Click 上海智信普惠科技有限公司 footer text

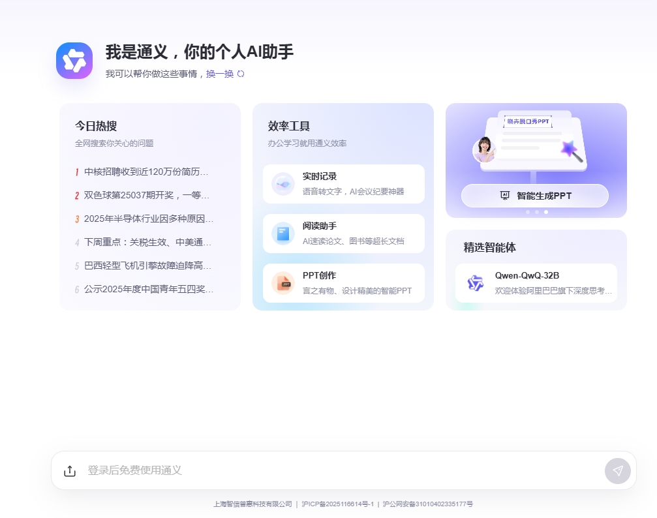tap(252, 504)
